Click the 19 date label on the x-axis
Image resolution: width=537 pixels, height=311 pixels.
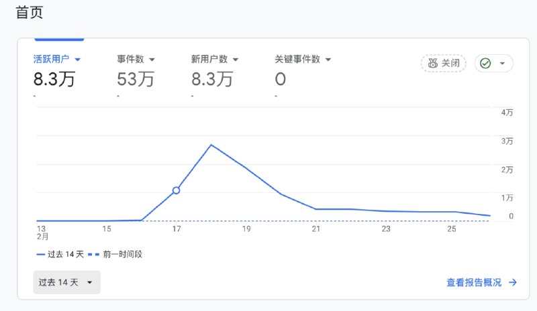(246, 229)
